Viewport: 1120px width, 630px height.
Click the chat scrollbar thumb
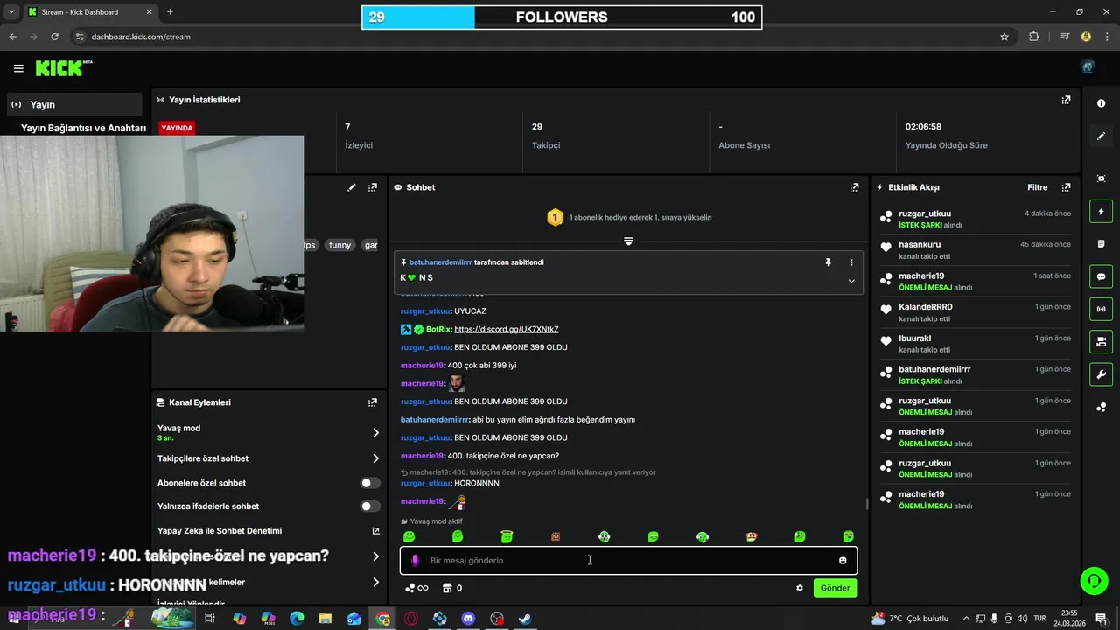click(867, 503)
